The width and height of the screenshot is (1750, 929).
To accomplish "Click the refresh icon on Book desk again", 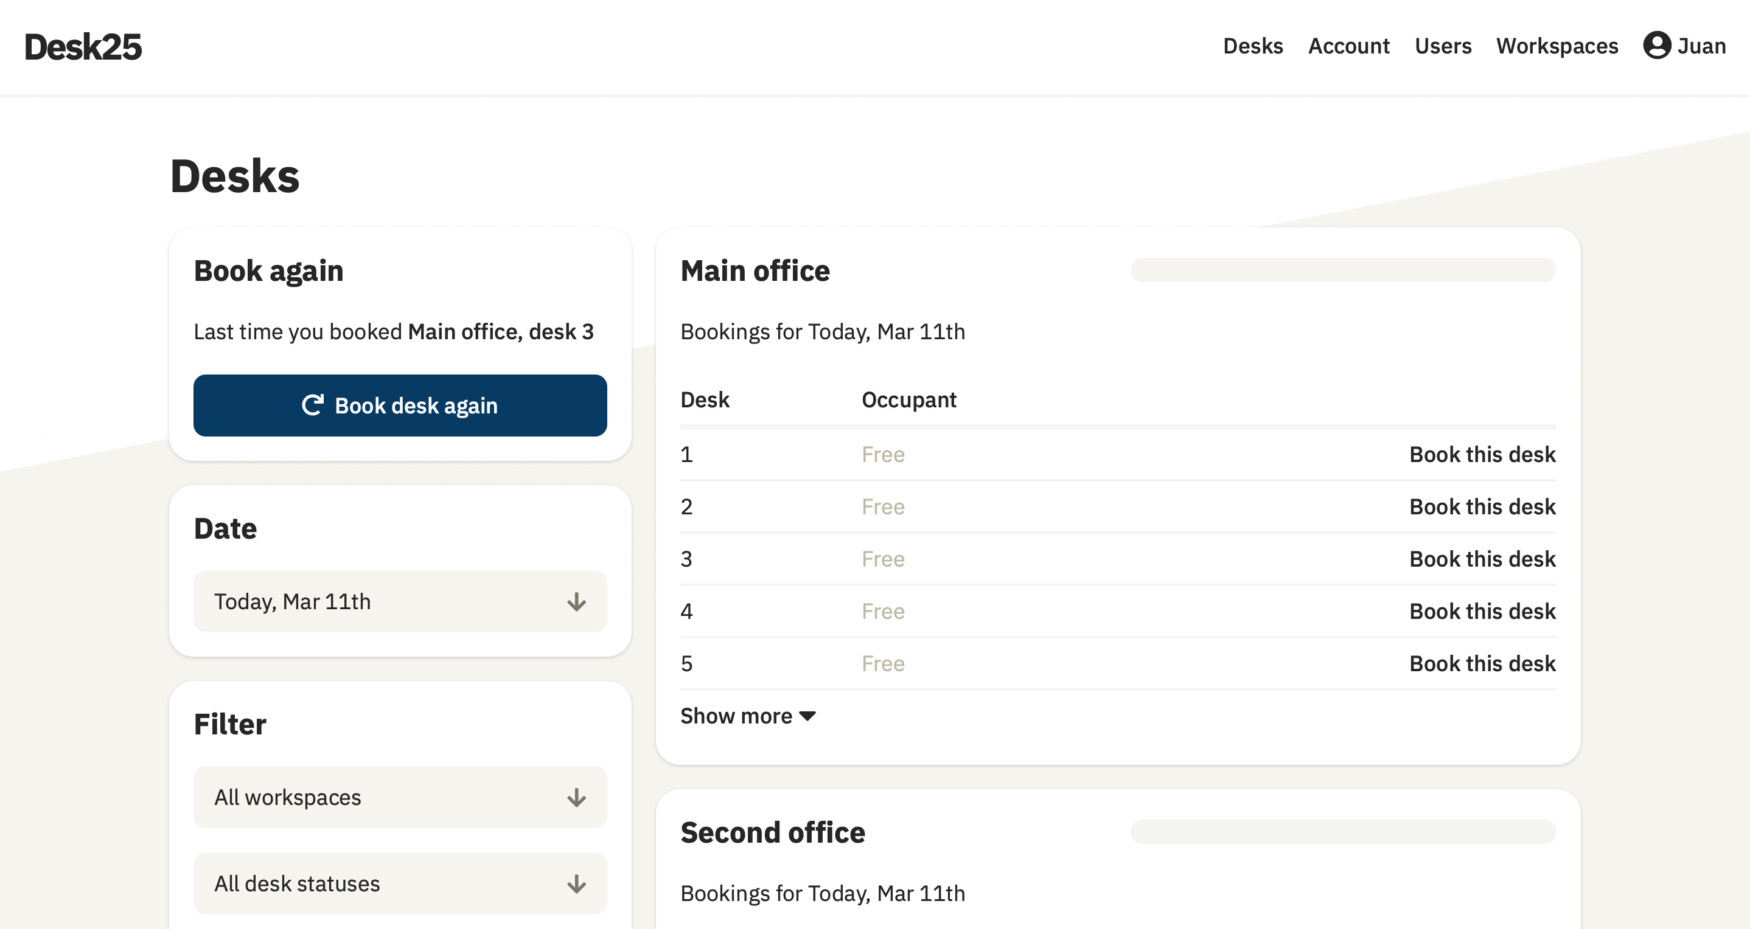I will (313, 405).
